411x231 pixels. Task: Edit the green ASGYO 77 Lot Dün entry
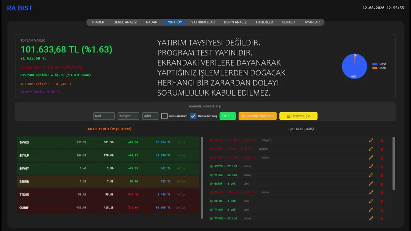(x=371, y=166)
